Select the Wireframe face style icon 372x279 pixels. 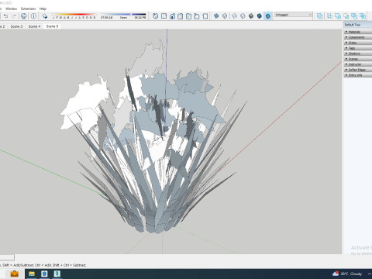(235, 16)
